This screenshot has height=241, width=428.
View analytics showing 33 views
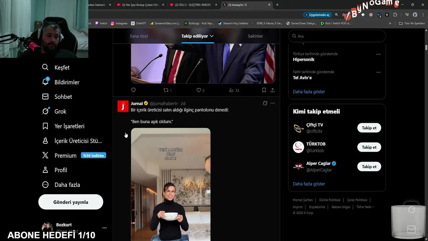point(234,90)
